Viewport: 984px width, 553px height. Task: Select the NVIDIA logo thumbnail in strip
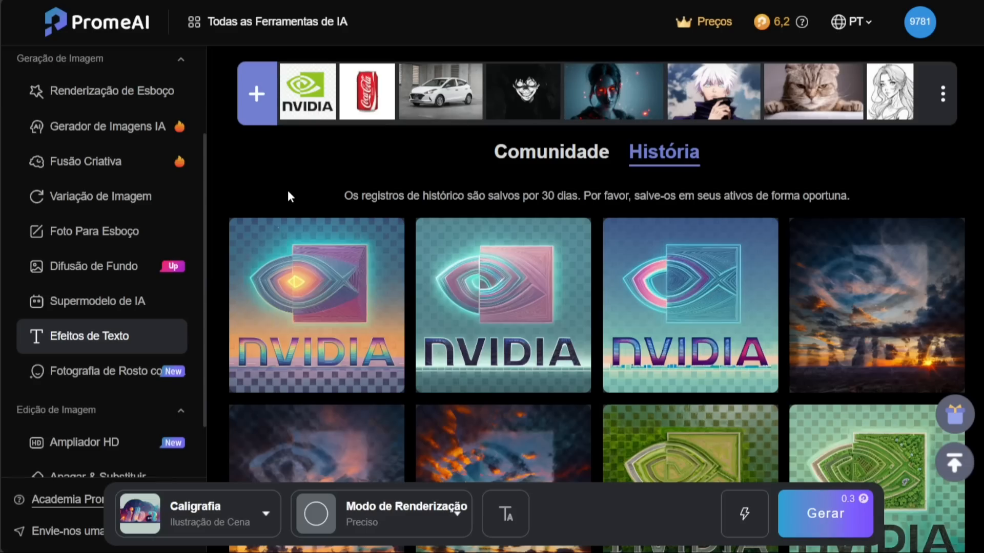[307, 92]
